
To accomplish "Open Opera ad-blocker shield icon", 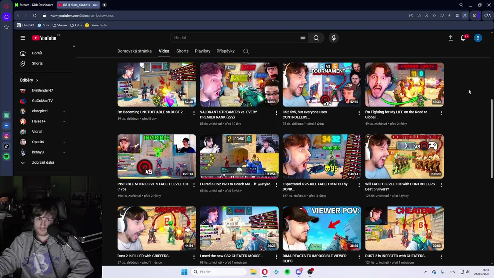I will pos(426,15).
